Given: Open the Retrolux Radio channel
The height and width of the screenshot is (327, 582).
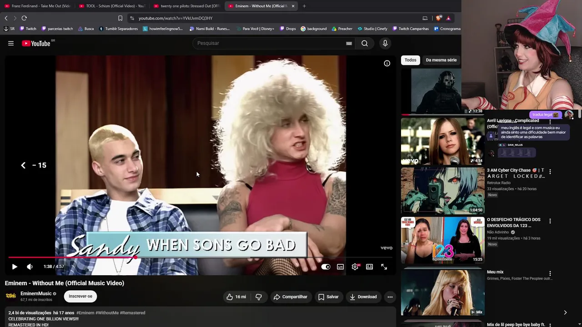Looking at the screenshot, I should coord(499,183).
